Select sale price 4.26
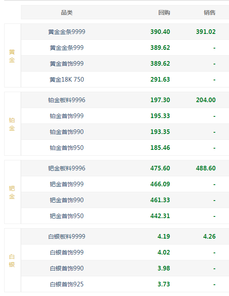 pos(209,237)
